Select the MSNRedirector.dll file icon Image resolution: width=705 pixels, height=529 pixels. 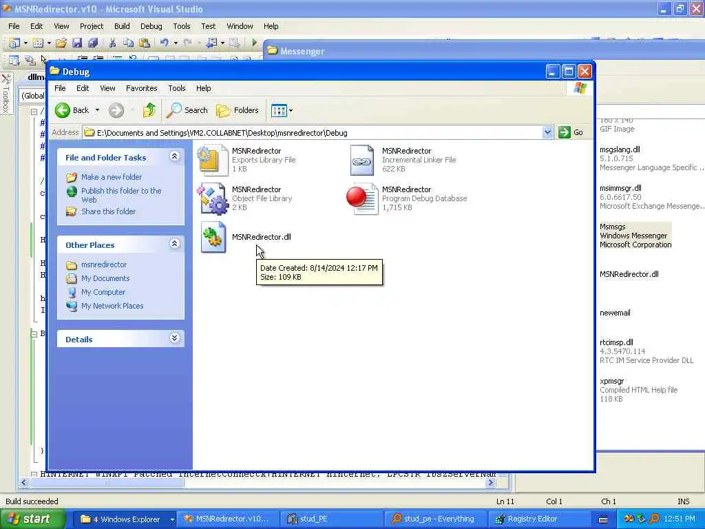click(x=213, y=237)
